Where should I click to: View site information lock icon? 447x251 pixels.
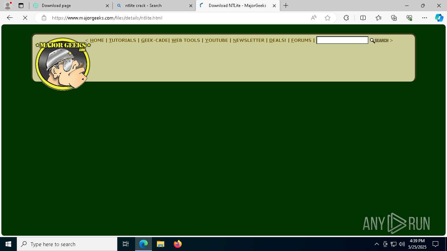pyautogui.click(x=44, y=18)
